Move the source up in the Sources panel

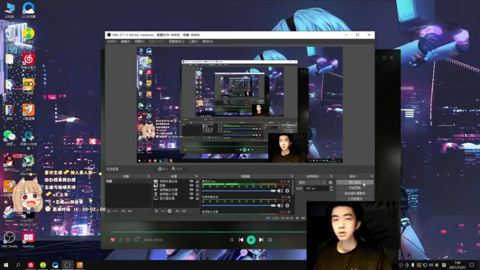point(177,211)
